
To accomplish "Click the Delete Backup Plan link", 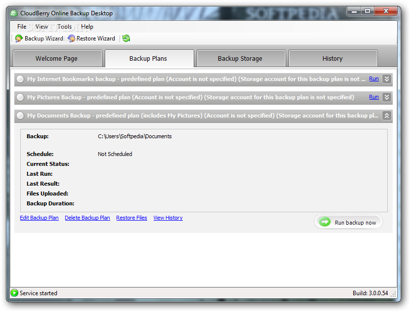I will 87,218.
